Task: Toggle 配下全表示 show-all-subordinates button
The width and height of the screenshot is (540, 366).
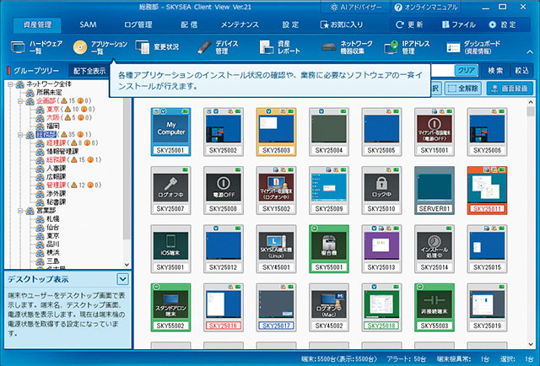Action: point(89,71)
